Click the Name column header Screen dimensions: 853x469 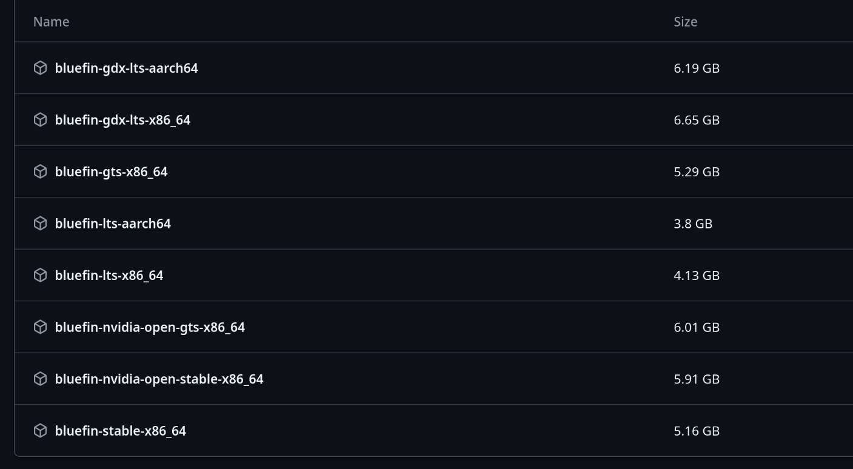click(51, 22)
